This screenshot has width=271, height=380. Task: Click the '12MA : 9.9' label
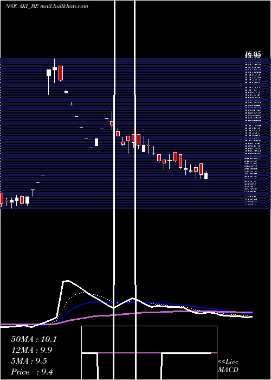[31, 350]
